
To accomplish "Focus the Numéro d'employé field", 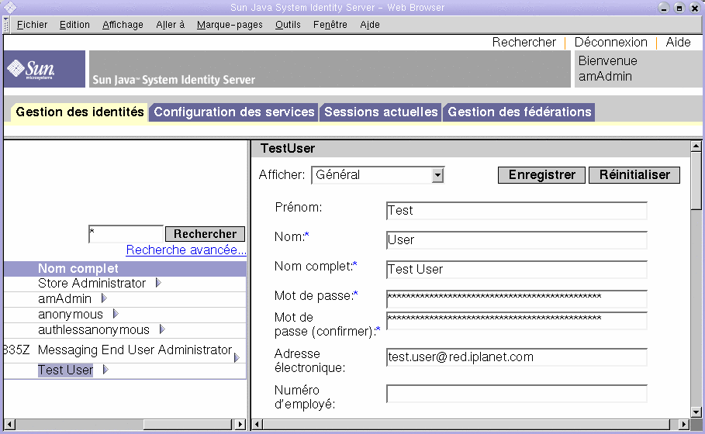I will tap(517, 394).
